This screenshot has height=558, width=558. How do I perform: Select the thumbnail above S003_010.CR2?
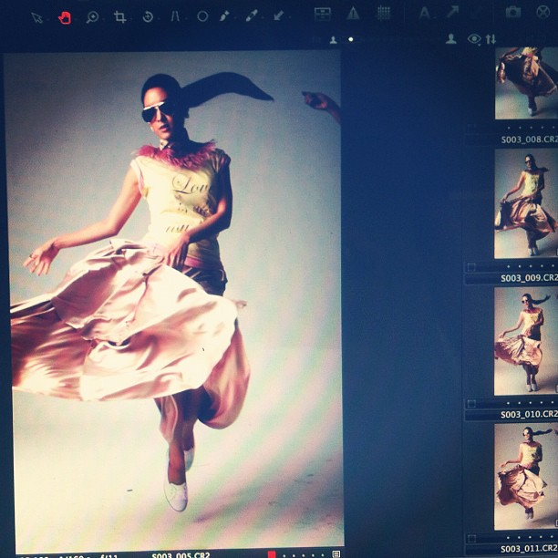click(x=526, y=341)
